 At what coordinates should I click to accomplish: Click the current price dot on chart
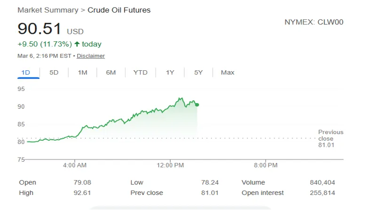pyautogui.click(x=197, y=105)
